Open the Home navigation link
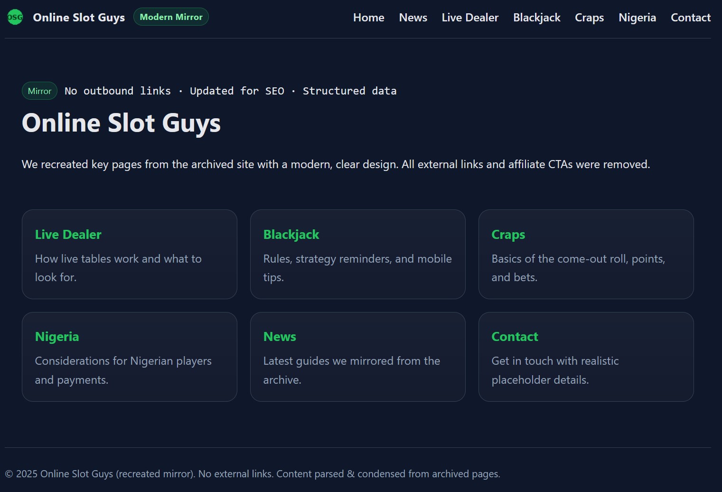 point(368,18)
